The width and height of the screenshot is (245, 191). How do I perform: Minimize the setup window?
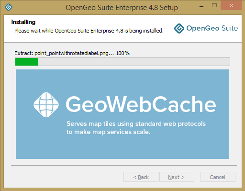tap(201, 6)
